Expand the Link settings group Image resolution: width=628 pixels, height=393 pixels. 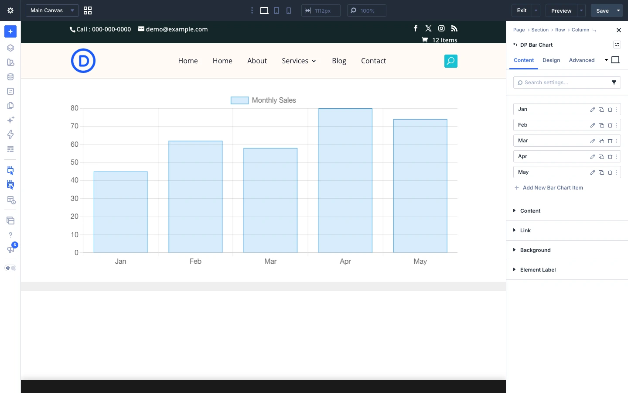(x=567, y=231)
